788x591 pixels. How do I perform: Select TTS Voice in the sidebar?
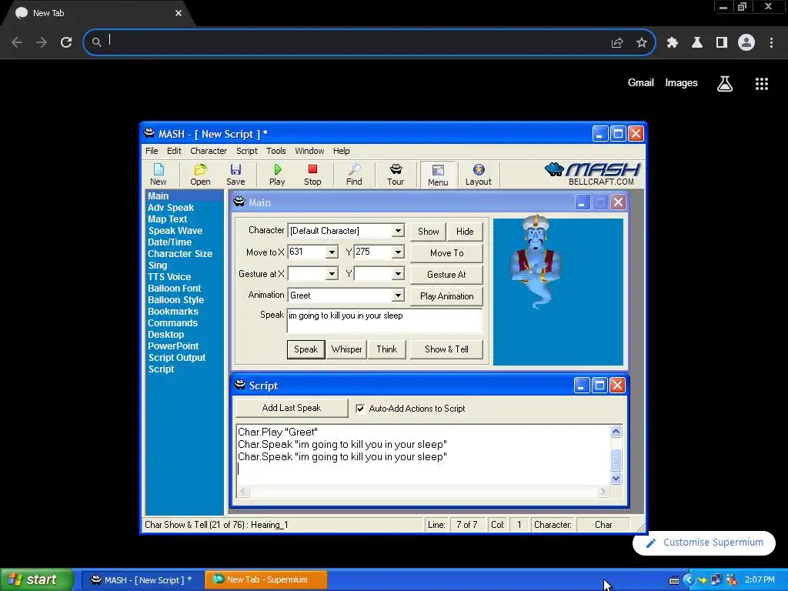coord(169,277)
